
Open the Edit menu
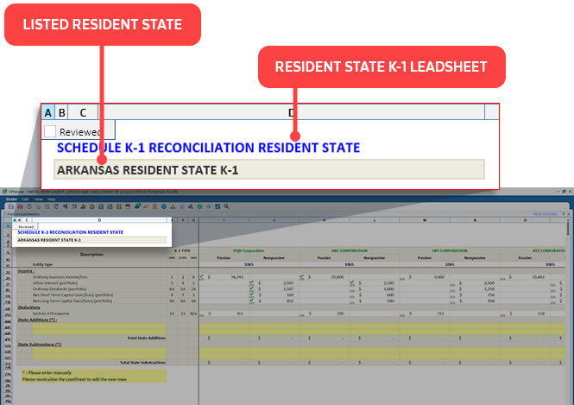[x=25, y=199]
